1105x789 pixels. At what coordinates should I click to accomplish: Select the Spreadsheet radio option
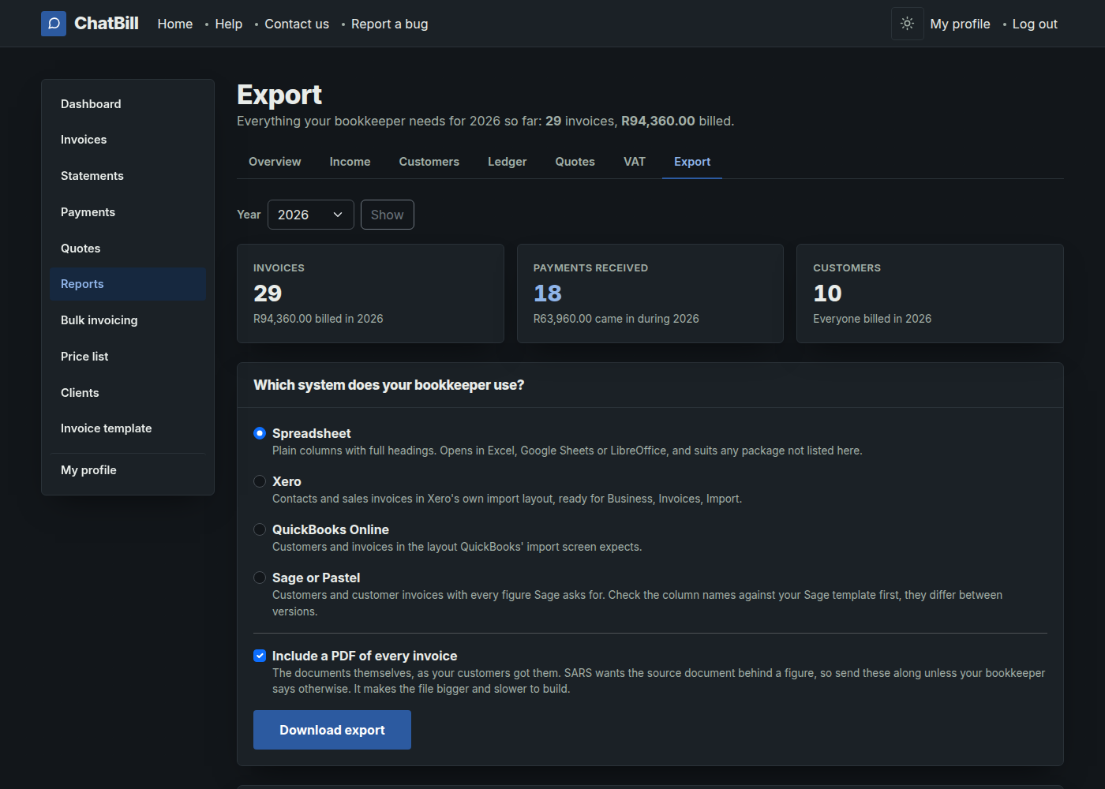pos(260,433)
